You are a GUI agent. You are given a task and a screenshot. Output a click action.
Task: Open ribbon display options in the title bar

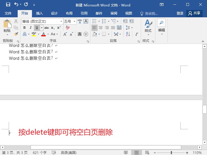coord(162,4)
